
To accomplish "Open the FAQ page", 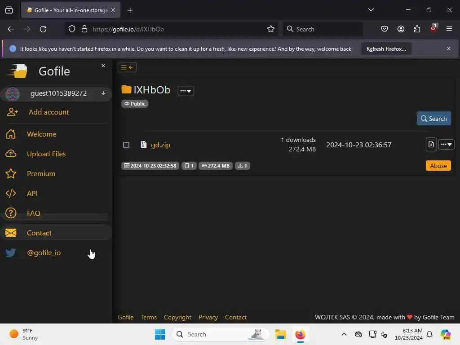I will point(33,213).
